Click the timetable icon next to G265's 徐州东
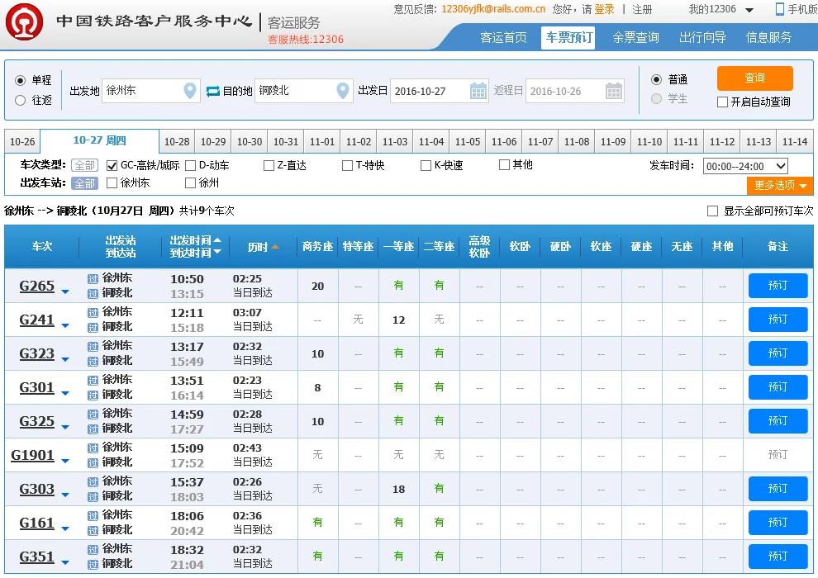 [92, 278]
